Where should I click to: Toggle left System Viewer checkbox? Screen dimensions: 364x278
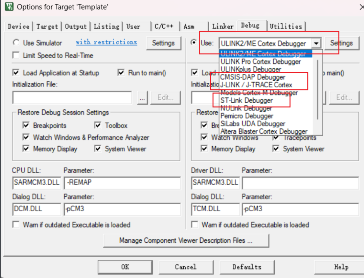pos(98,149)
